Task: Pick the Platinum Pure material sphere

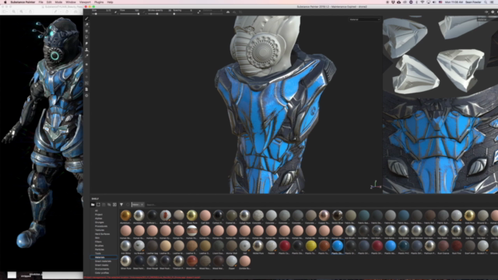Action: tap(430, 246)
